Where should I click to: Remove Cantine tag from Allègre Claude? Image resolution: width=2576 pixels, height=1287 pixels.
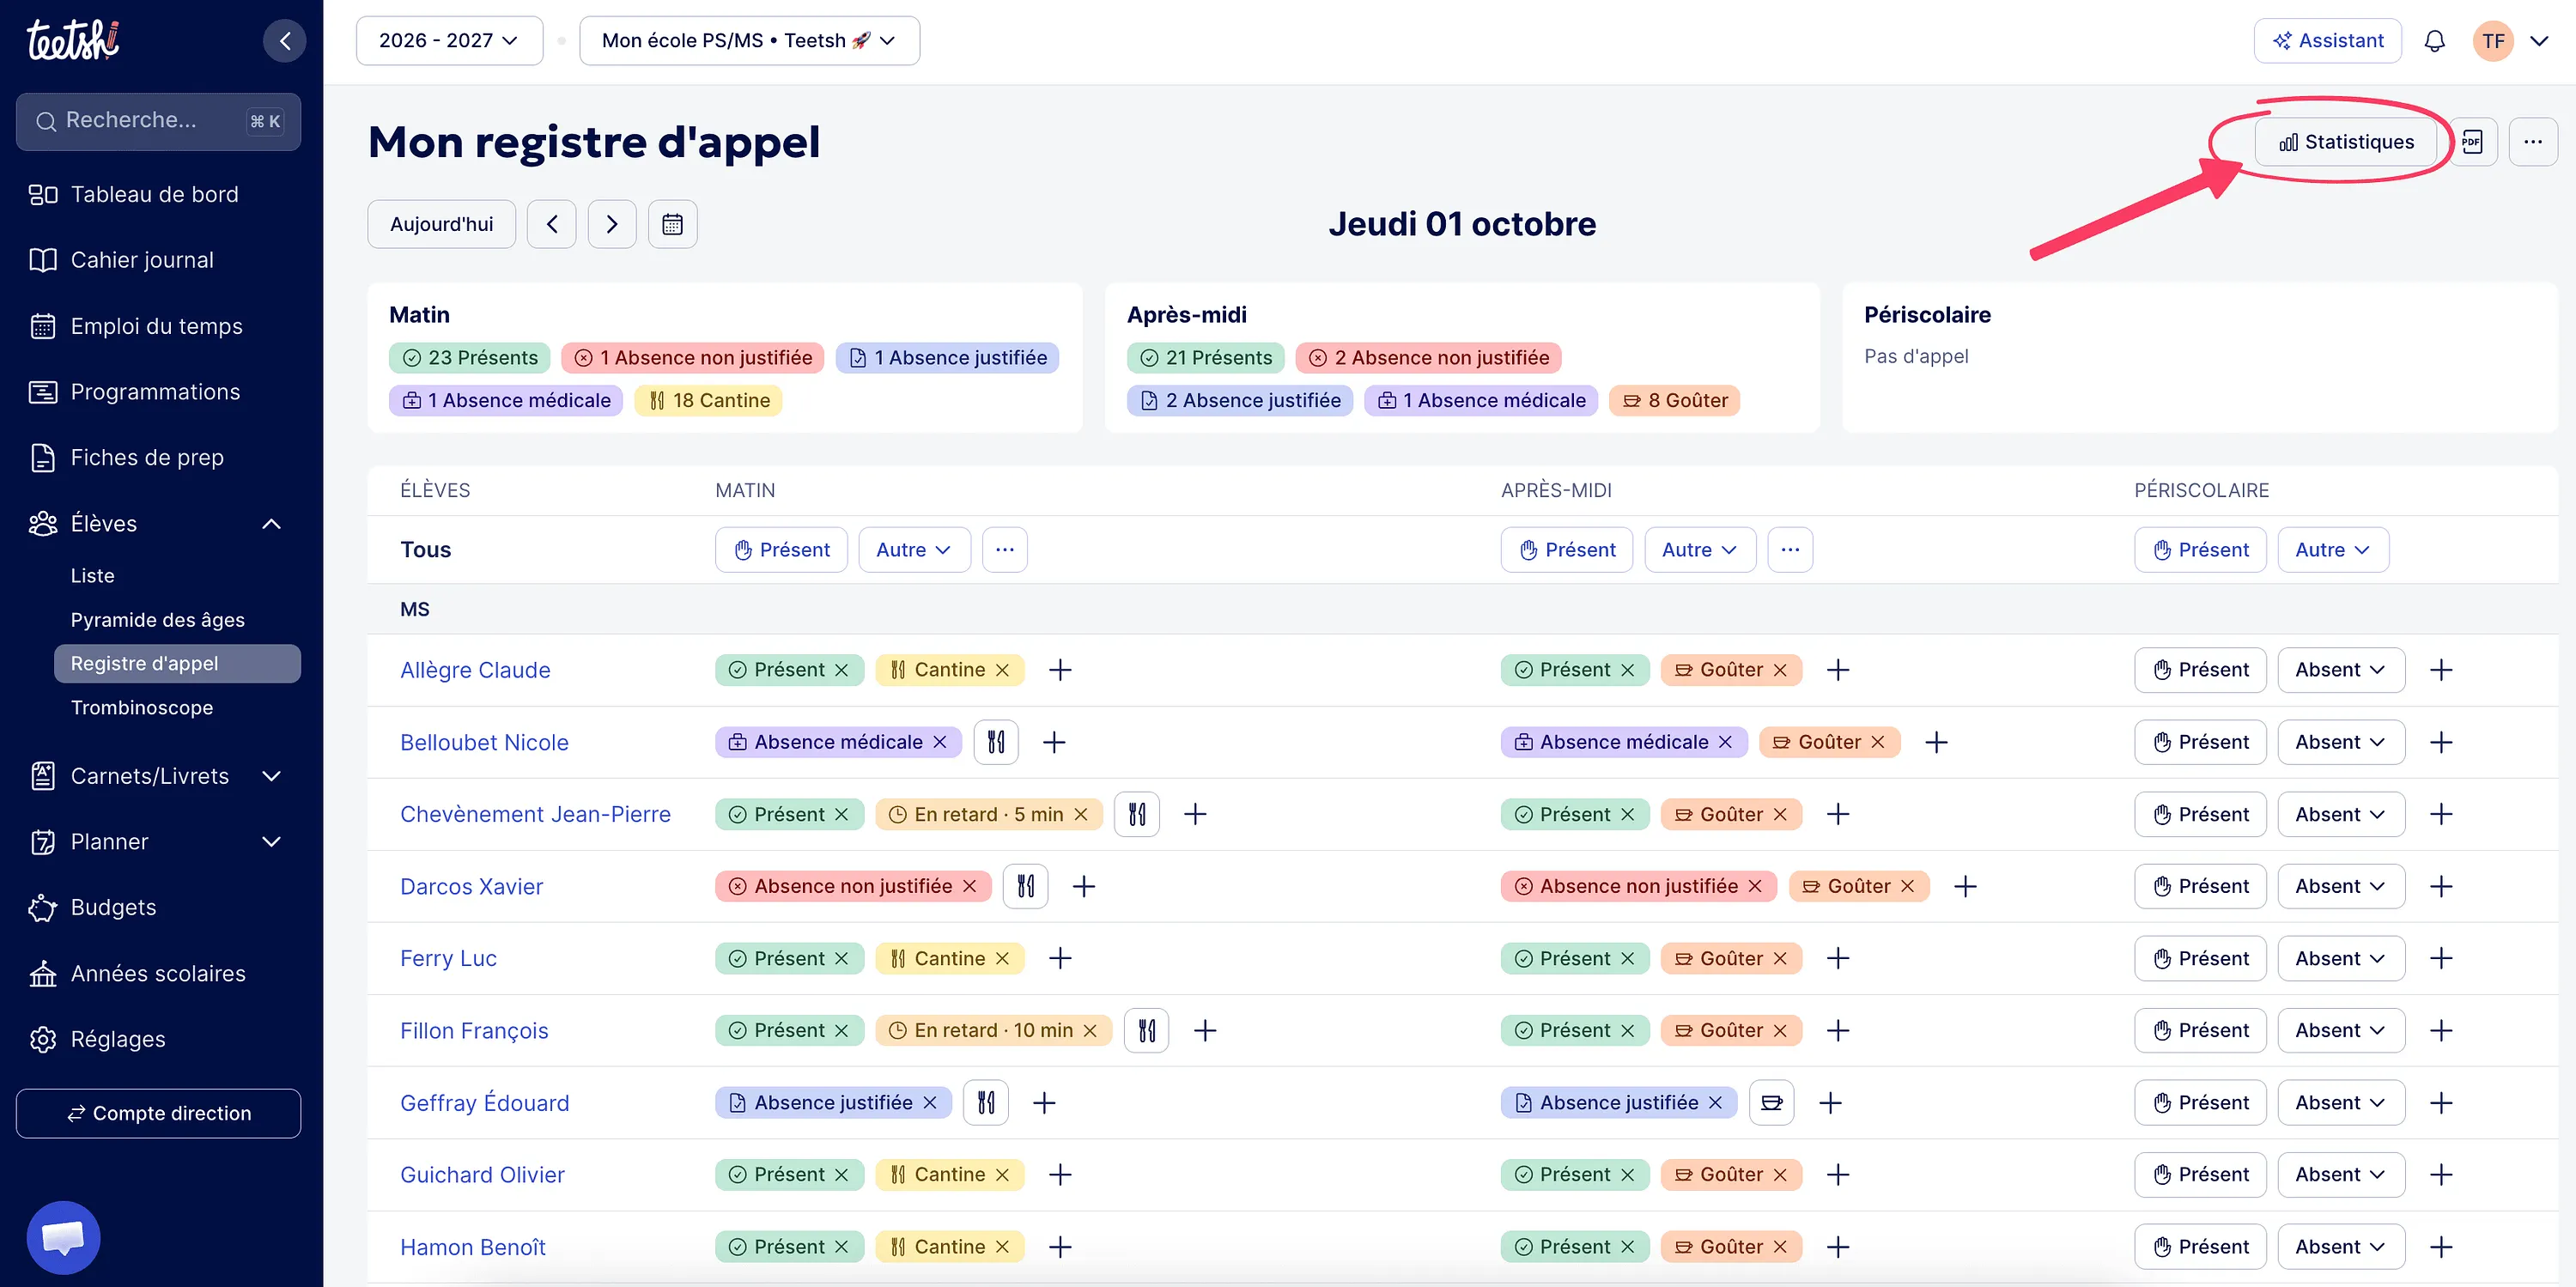pos(1003,670)
